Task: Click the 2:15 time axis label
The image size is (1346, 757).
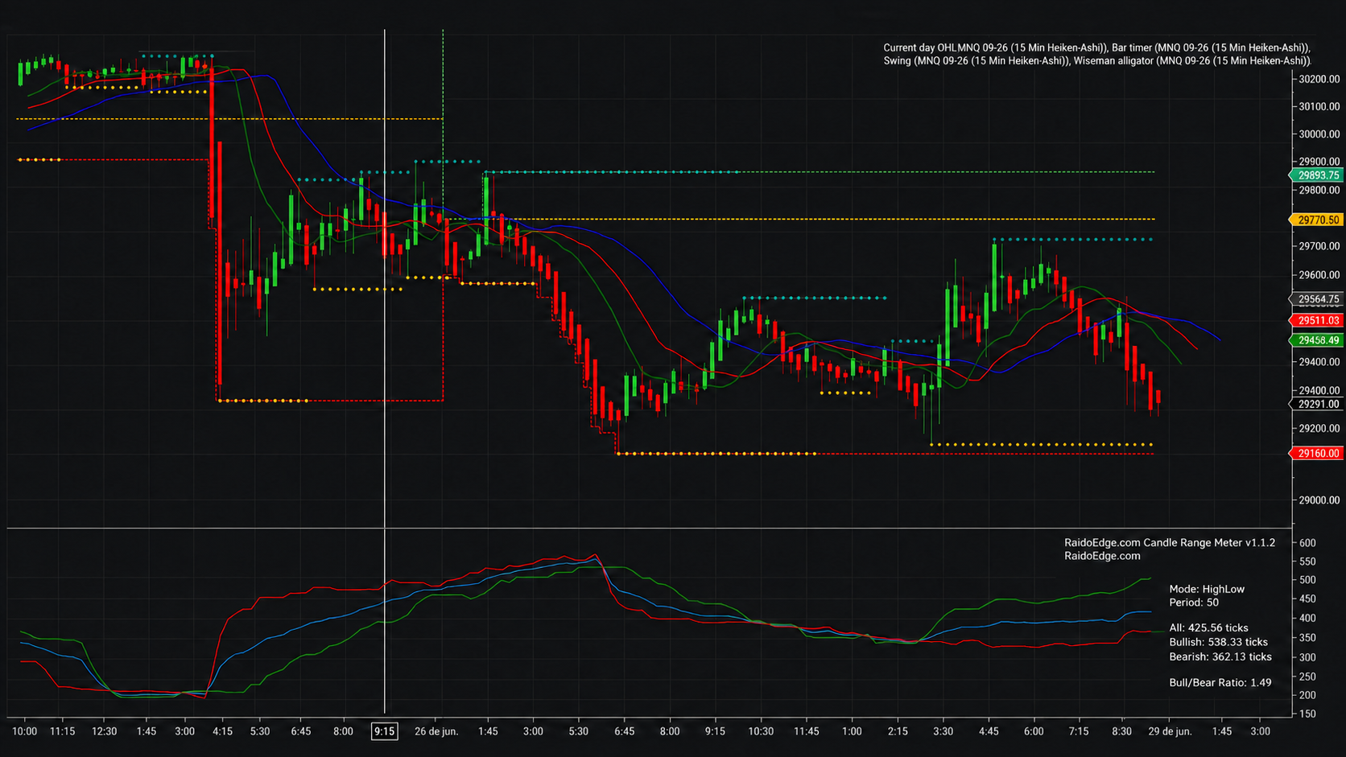Action: [x=898, y=731]
